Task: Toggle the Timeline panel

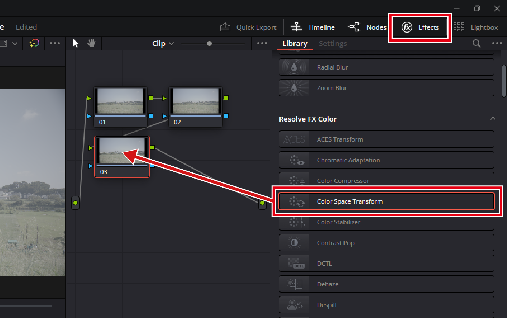Action: [313, 27]
